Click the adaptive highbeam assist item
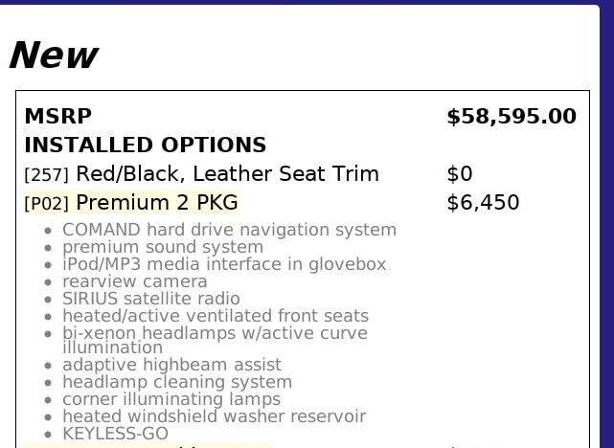 [171, 365]
